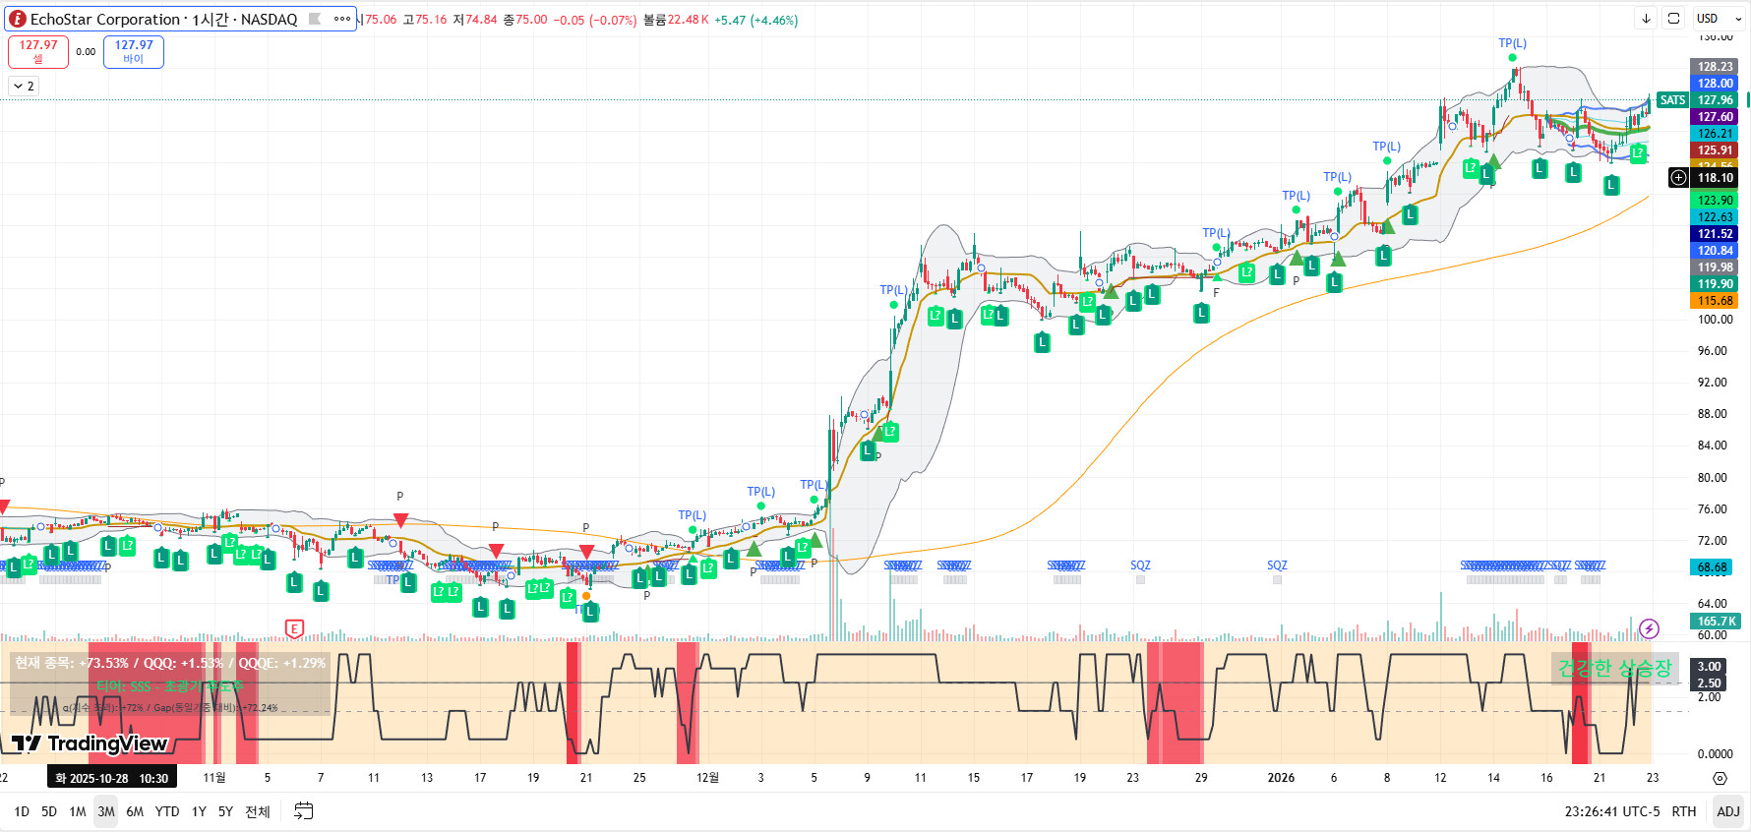
Task: Click the 2026 year marker on time axis
Action: click(1281, 778)
